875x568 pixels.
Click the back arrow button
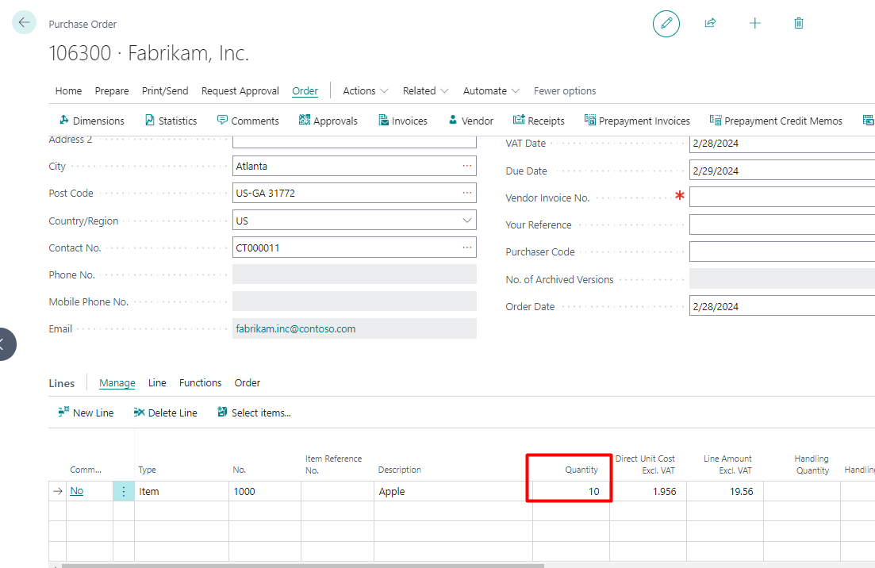(24, 23)
